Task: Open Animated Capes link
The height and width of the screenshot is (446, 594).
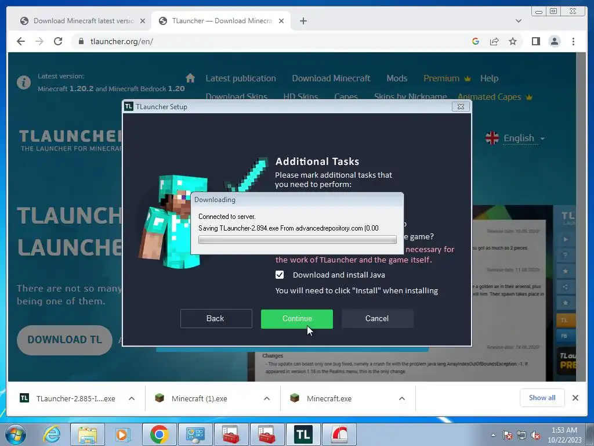Action: point(495,97)
